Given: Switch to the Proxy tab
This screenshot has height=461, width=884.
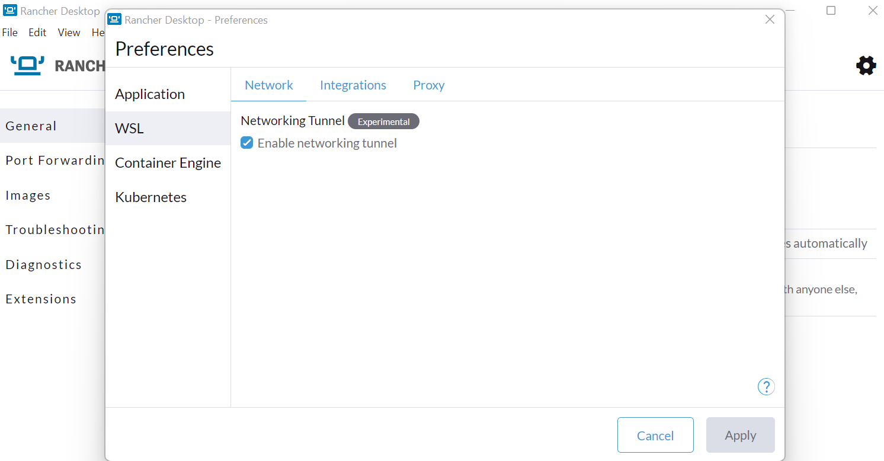Looking at the screenshot, I should [x=428, y=85].
